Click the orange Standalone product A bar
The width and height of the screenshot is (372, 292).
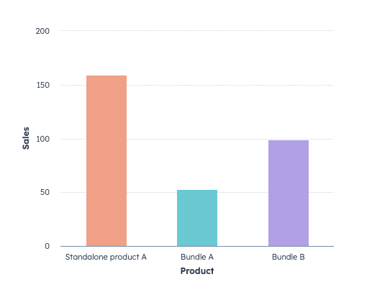pos(106,161)
